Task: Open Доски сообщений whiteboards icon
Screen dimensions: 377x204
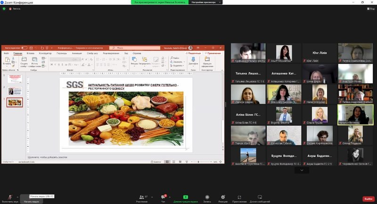Action: coord(260,197)
